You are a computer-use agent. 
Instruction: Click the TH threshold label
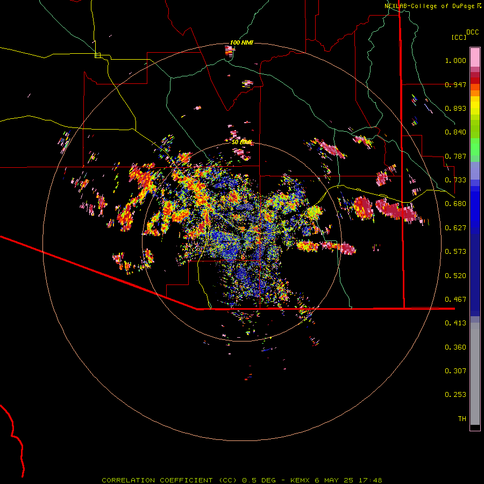pyautogui.click(x=462, y=419)
